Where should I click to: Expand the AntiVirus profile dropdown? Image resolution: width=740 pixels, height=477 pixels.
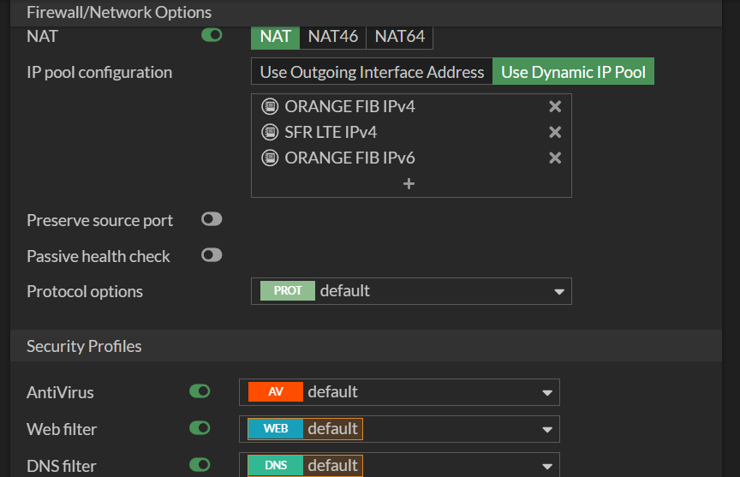tap(547, 393)
